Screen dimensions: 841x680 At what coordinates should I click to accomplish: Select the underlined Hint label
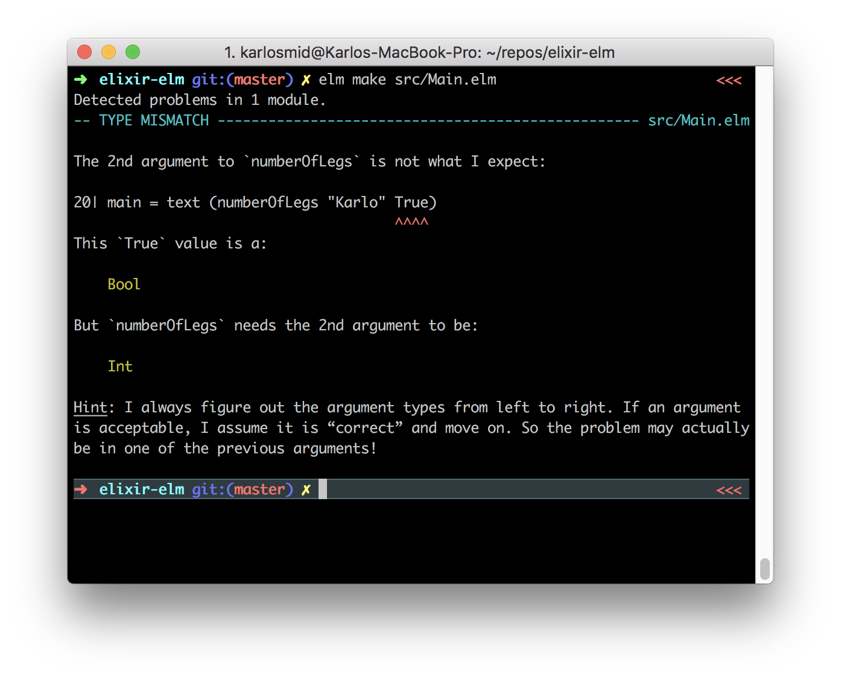[x=89, y=407]
